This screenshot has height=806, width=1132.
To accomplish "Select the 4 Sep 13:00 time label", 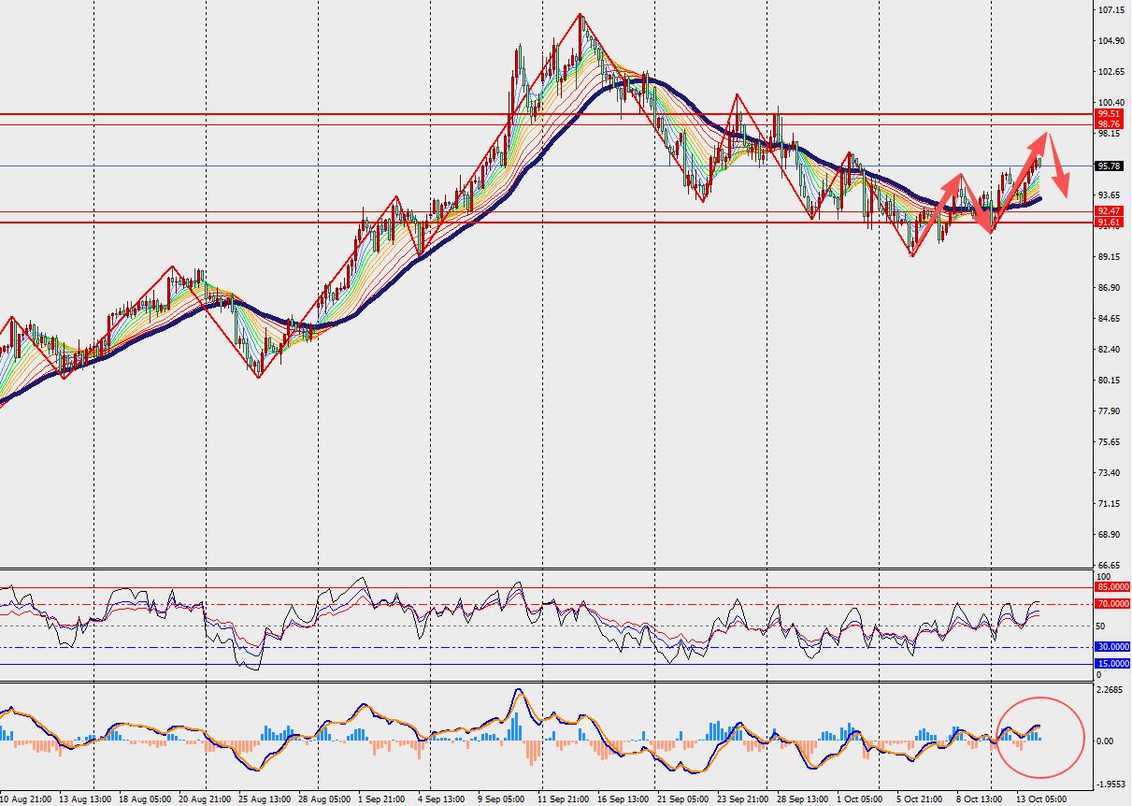I will click(441, 799).
